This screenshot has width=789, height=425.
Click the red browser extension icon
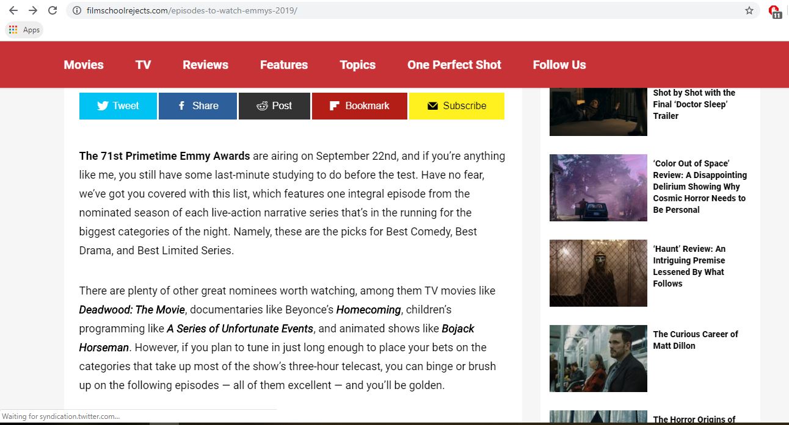(x=774, y=11)
